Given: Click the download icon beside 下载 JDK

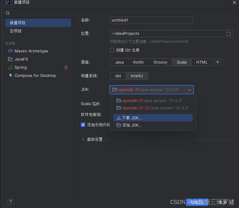Looking at the screenshot, I should (x=118, y=118).
